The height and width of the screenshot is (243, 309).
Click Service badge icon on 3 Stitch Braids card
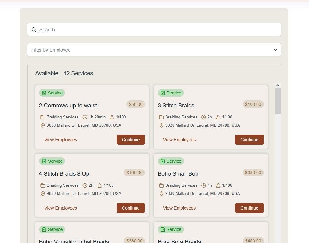click(163, 93)
